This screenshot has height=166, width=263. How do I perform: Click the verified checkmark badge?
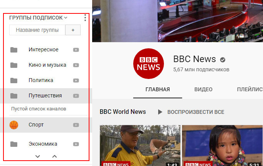pos(223,60)
